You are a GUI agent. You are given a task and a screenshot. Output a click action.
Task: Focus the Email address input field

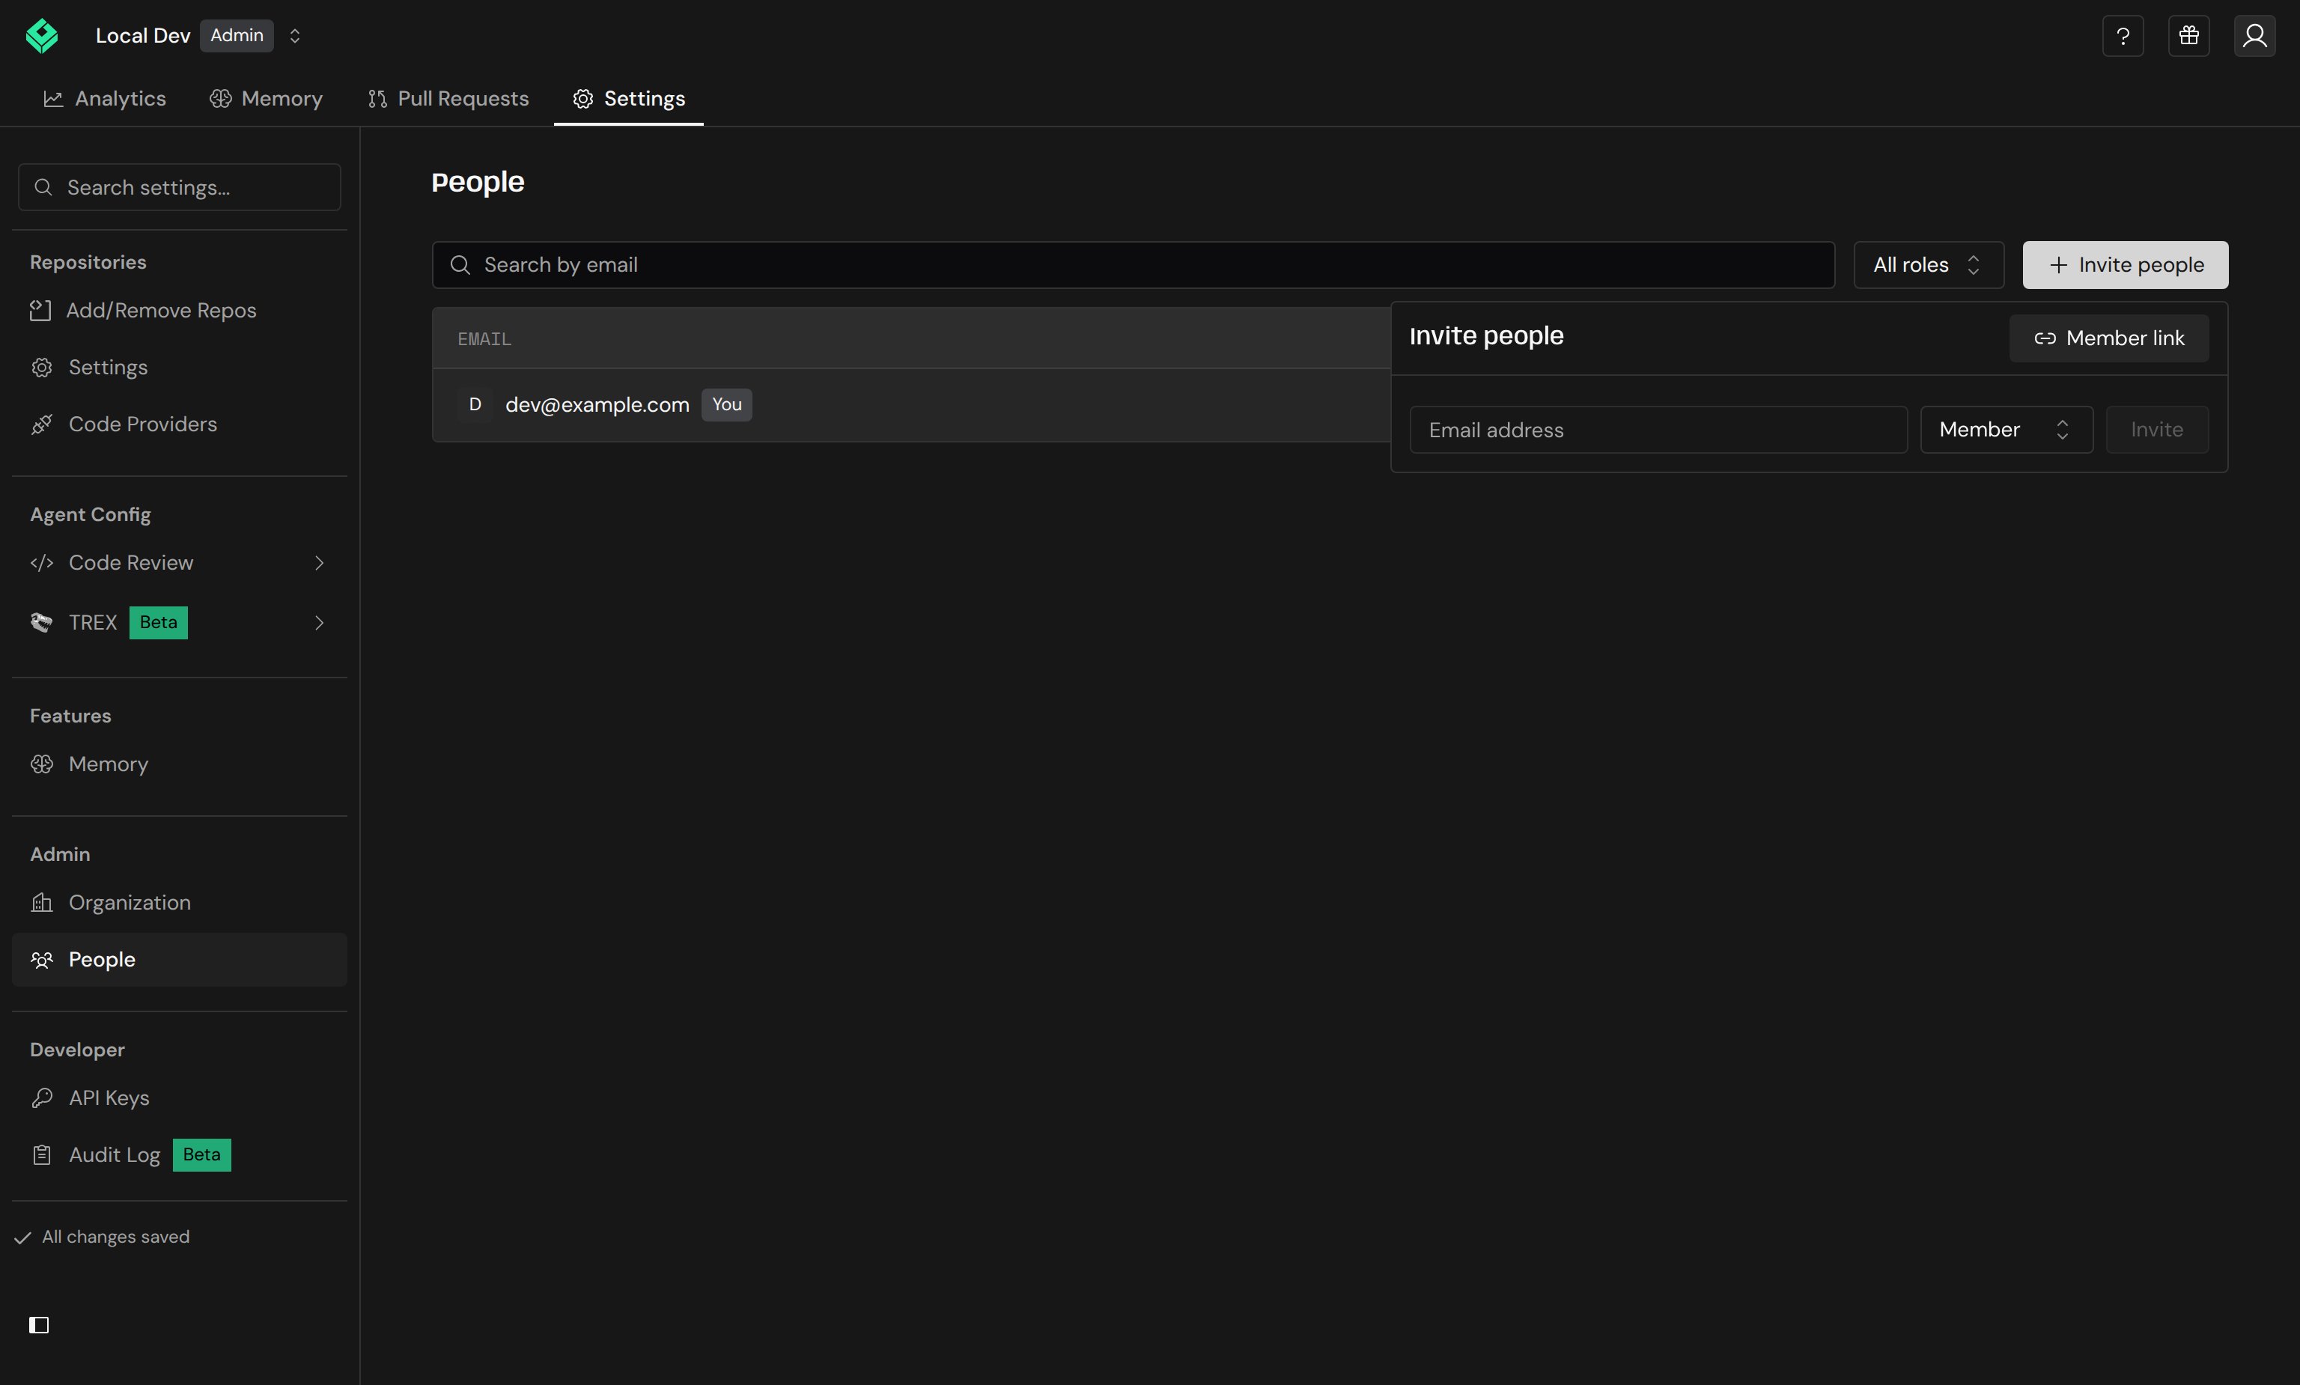(1658, 429)
